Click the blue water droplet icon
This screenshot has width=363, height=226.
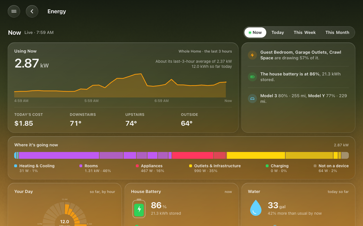(x=256, y=208)
